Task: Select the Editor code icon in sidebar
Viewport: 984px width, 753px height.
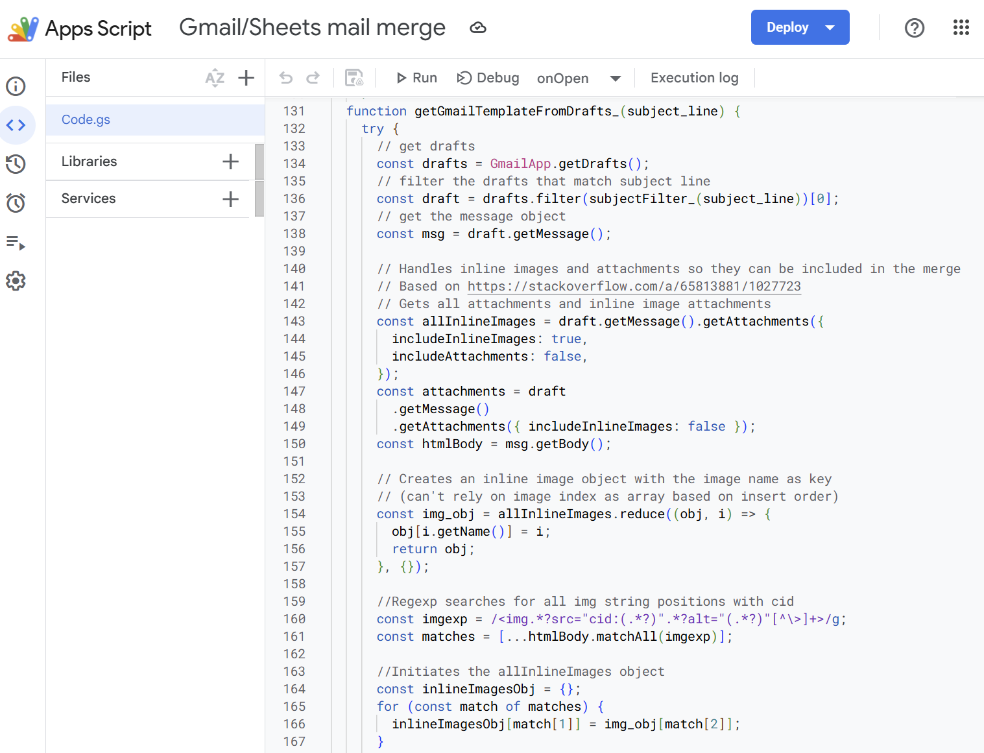Action: point(16,125)
